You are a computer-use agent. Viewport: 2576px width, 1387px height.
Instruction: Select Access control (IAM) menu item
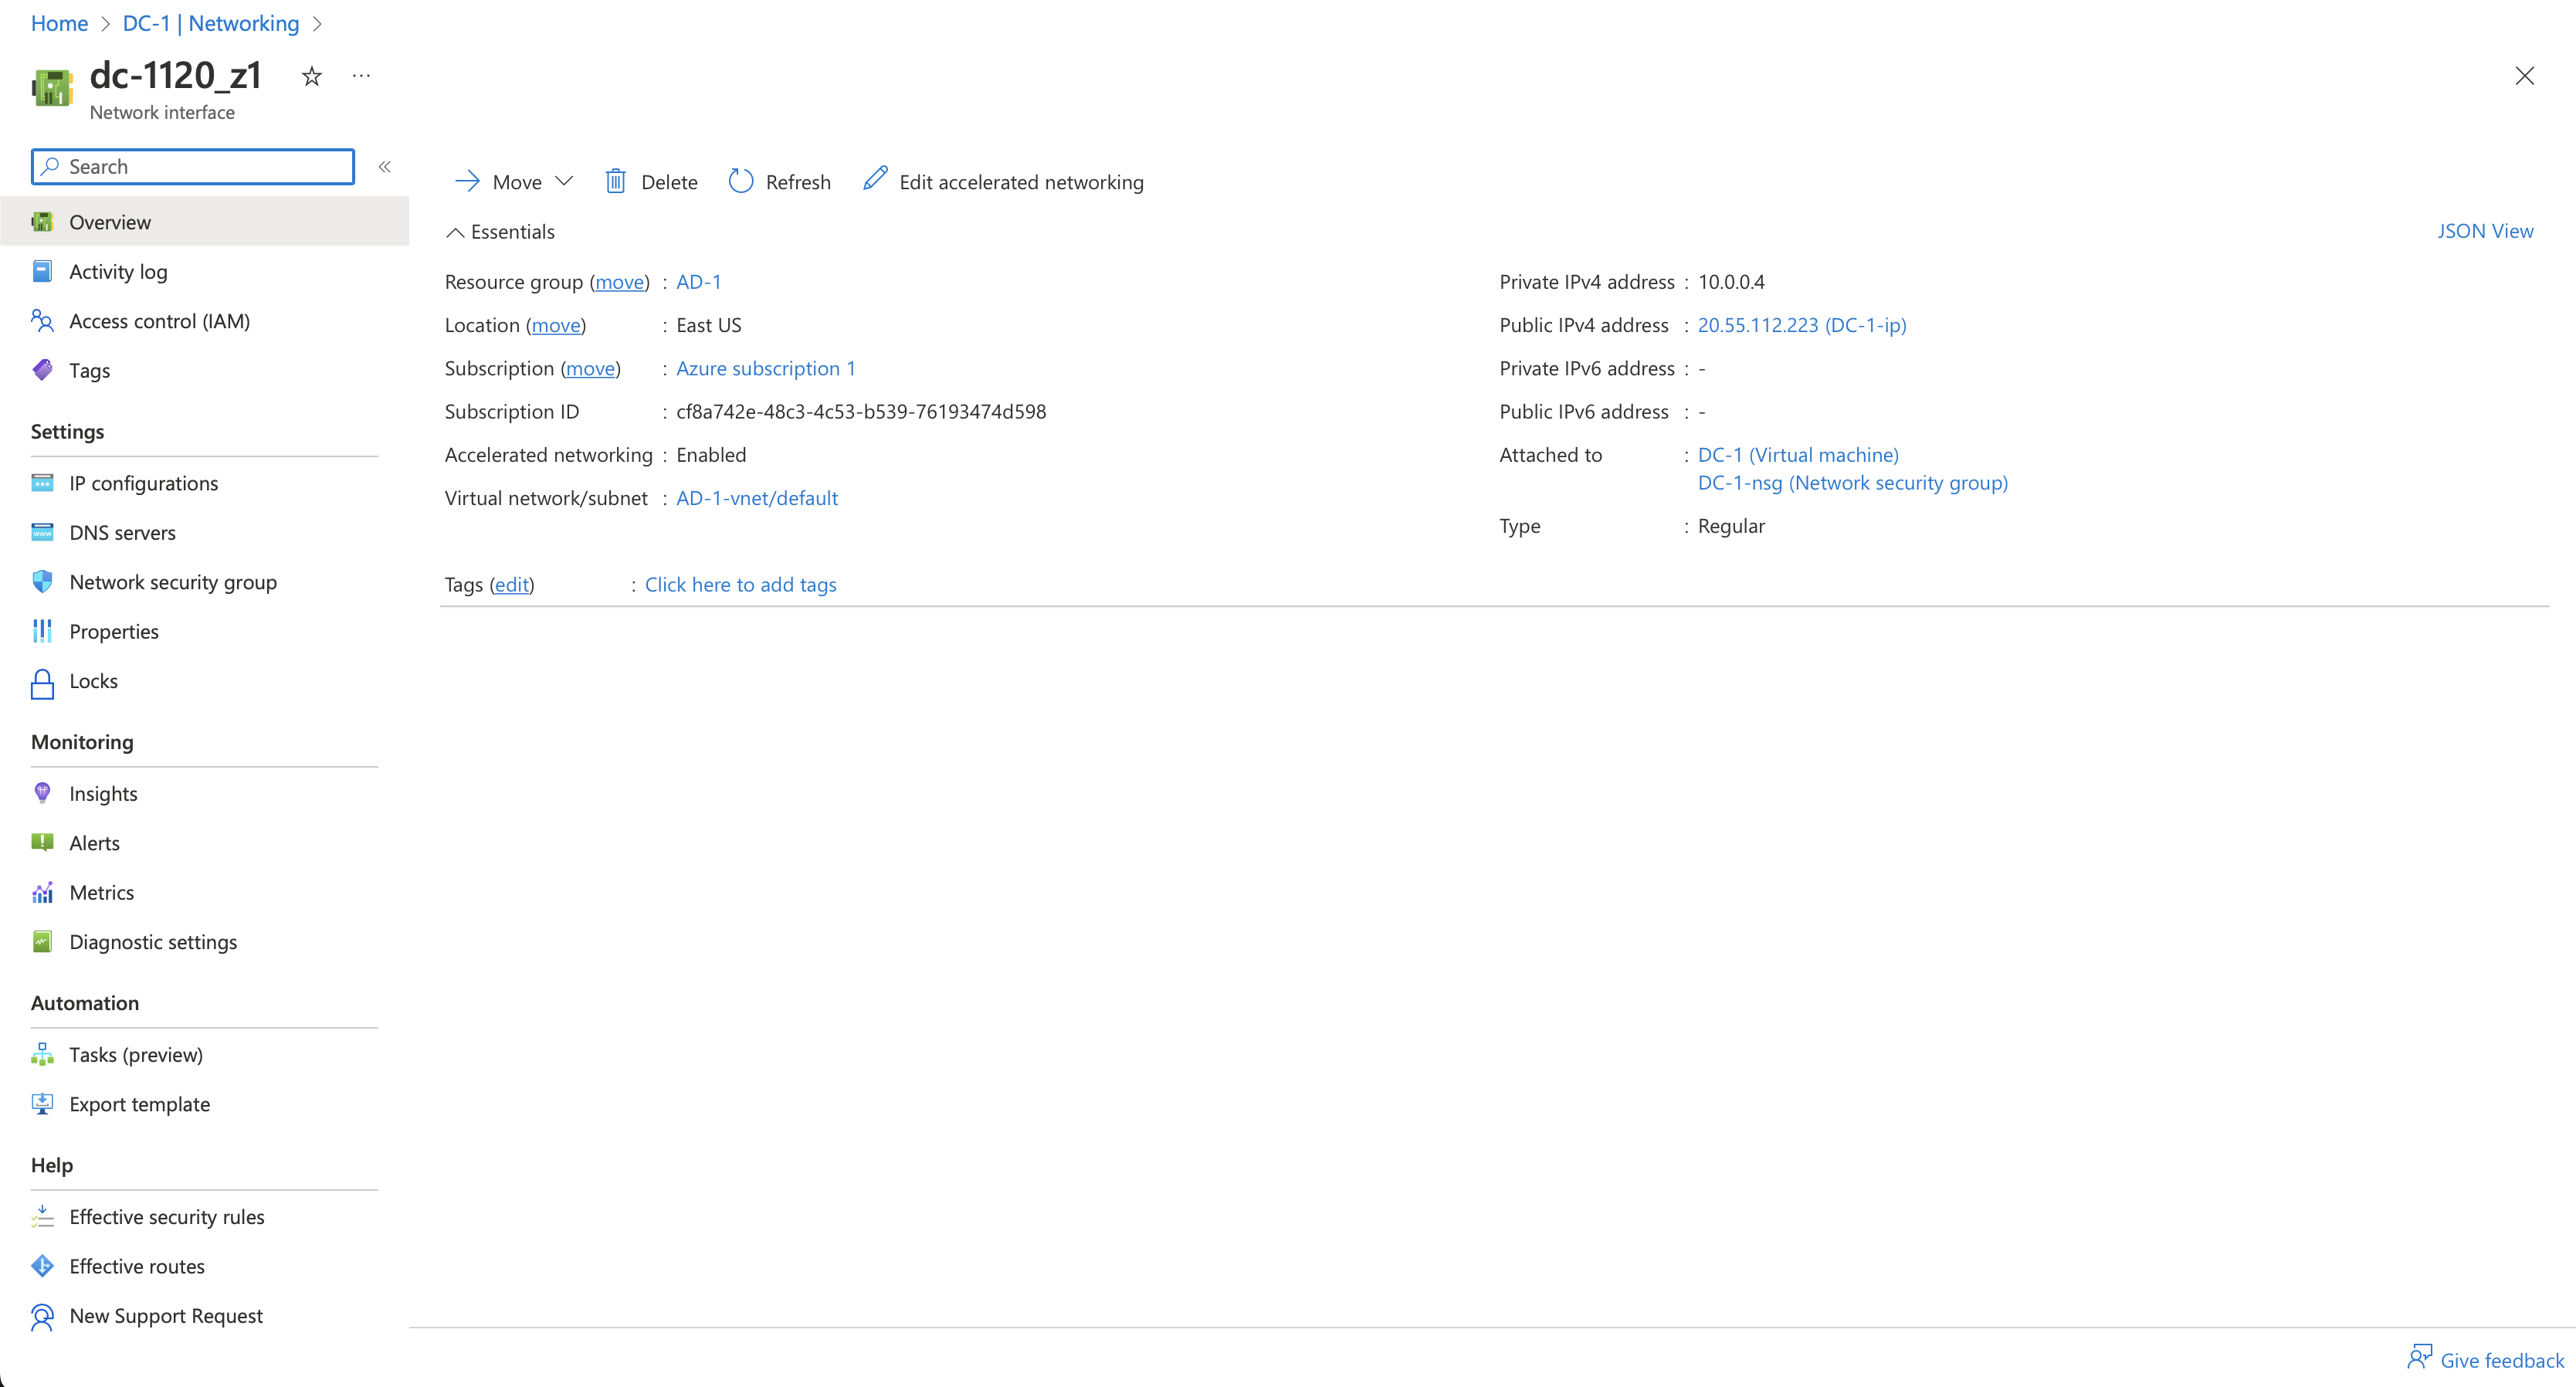[x=204, y=321]
